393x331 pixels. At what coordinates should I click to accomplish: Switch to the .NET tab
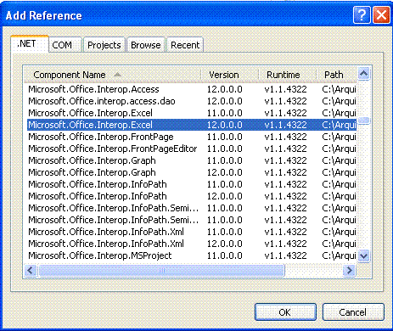(x=30, y=44)
